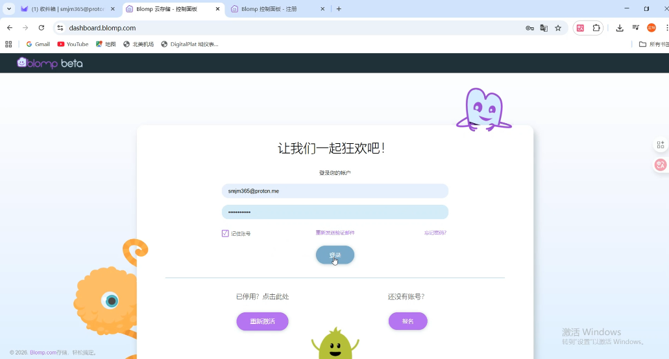Close the Proton Mail inbox tab
The image size is (669, 359).
click(x=113, y=9)
